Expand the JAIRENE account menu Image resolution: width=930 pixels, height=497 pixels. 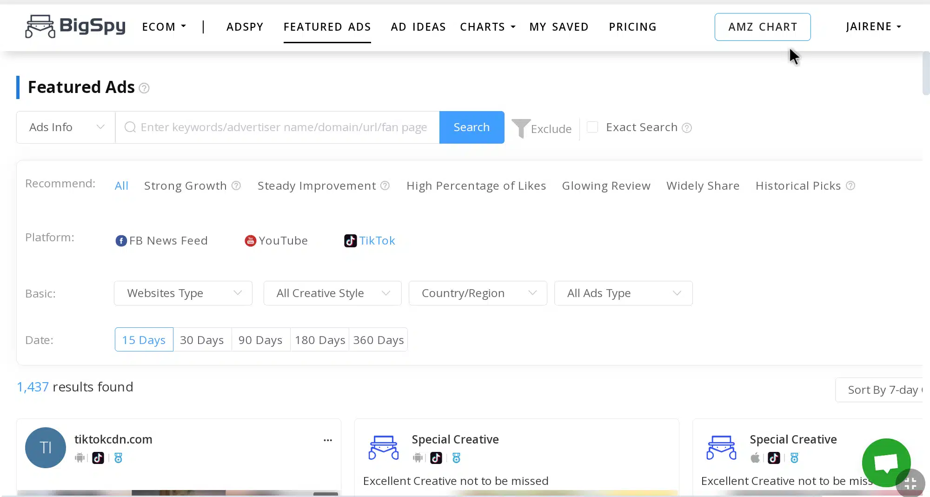coord(873,27)
